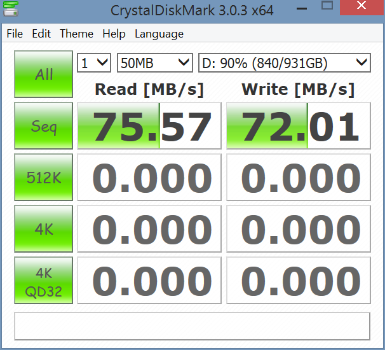This screenshot has width=385, height=350.
Task: Close the CrystalDiskMark window
Action: tap(362, 8)
